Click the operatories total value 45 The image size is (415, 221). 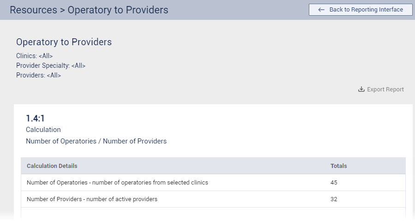pyautogui.click(x=334, y=183)
